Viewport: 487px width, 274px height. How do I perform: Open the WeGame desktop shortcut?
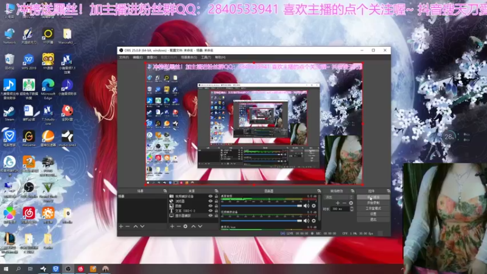coord(29,139)
